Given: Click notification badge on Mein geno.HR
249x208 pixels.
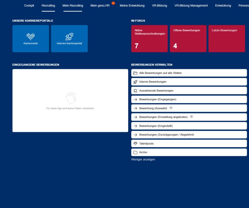Looking at the screenshot, I should point(113,3).
